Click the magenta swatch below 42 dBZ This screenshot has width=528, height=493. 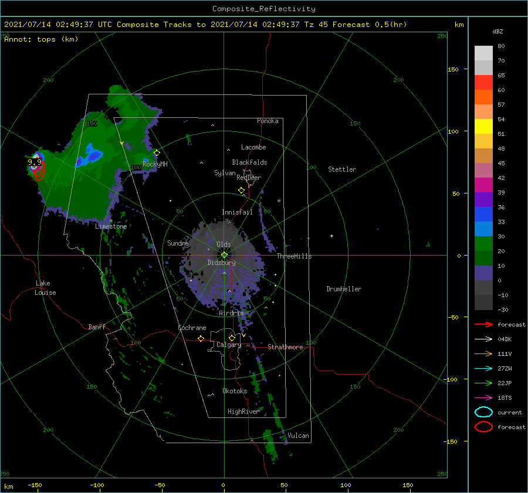click(483, 185)
